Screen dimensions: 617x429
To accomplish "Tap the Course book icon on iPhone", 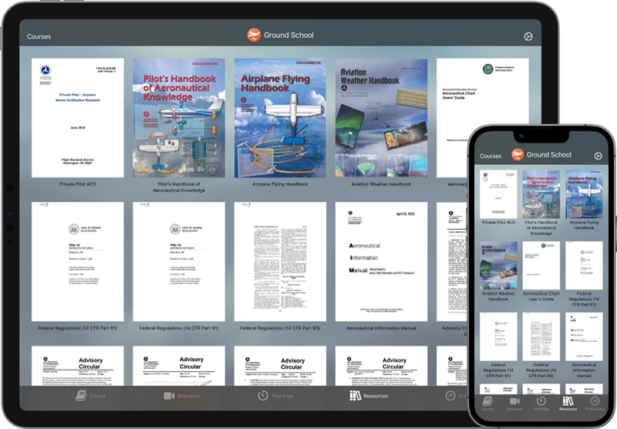I will [487, 400].
